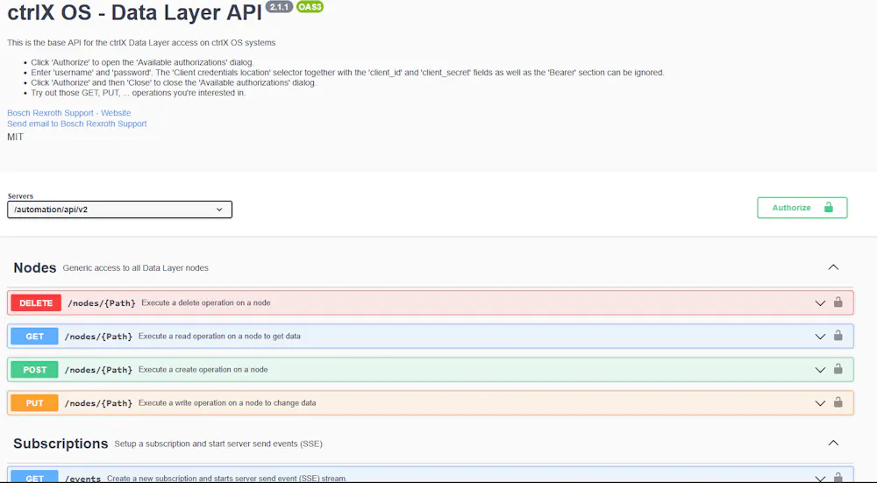The height and width of the screenshot is (483, 877).
Task: Click 'Setup a subscription and start server send events (SSE)'
Action: [x=218, y=444]
